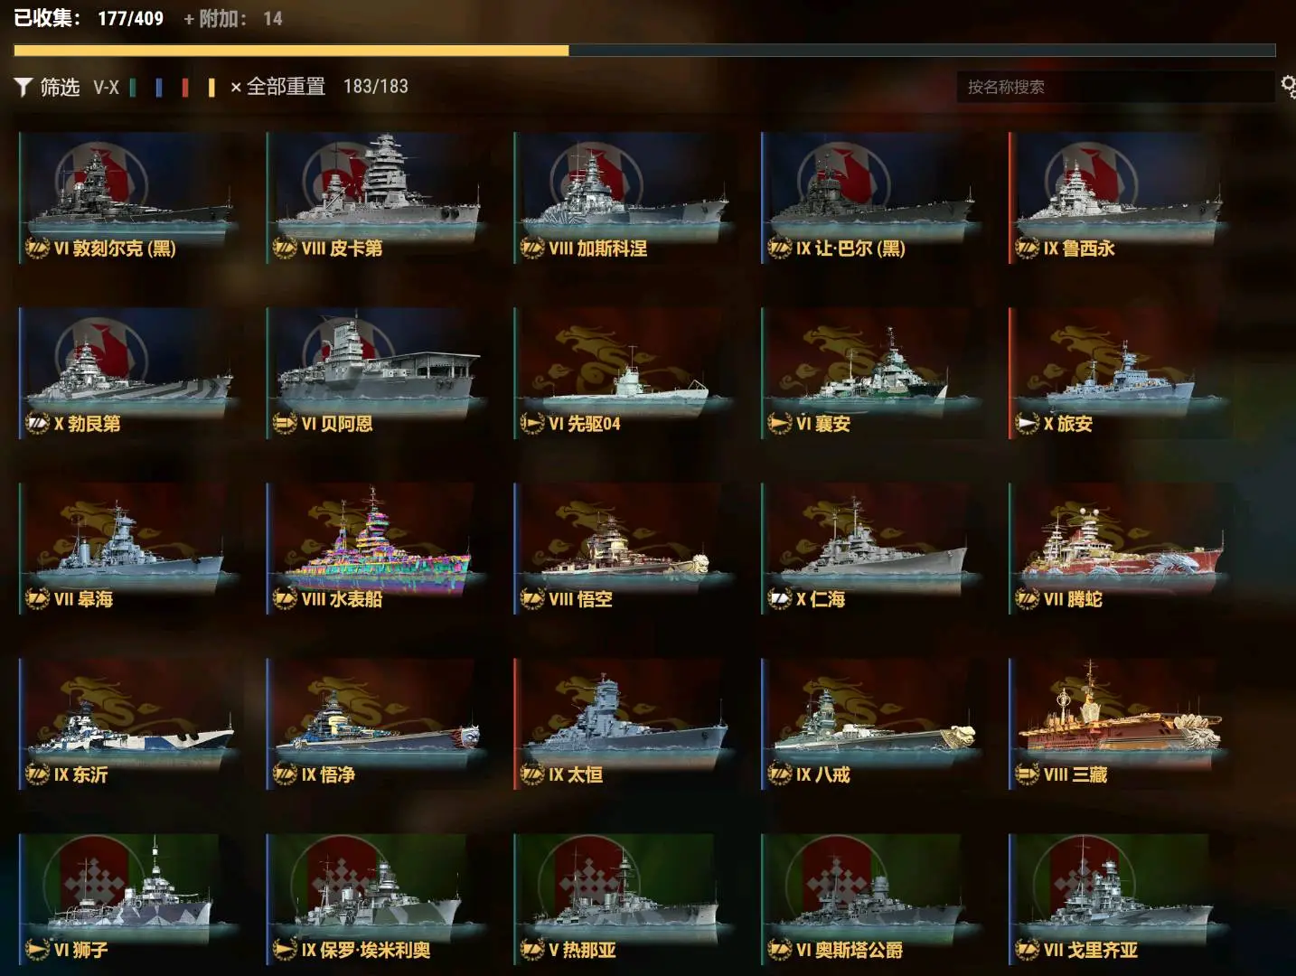Click the 按名称搜索 search field
Screen dimensions: 1296x976
1115,87
